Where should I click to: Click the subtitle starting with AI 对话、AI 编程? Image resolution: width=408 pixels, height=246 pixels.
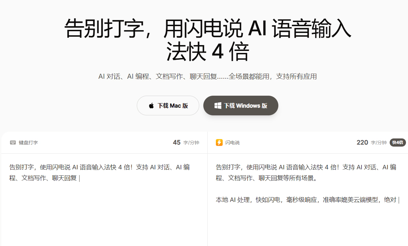(207, 77)
